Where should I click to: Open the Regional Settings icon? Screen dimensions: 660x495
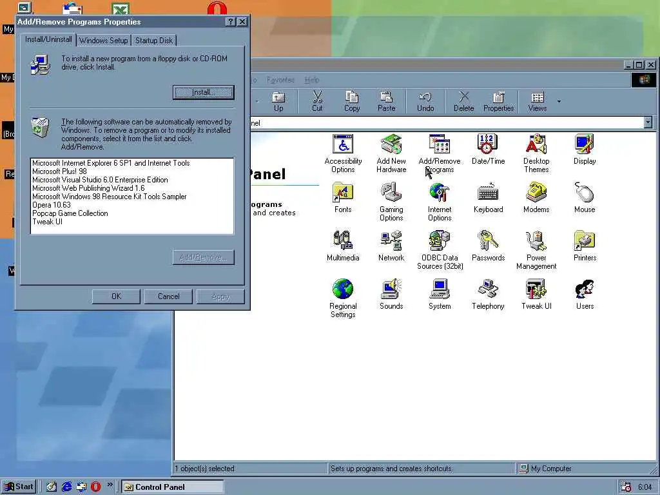(343, 299)
